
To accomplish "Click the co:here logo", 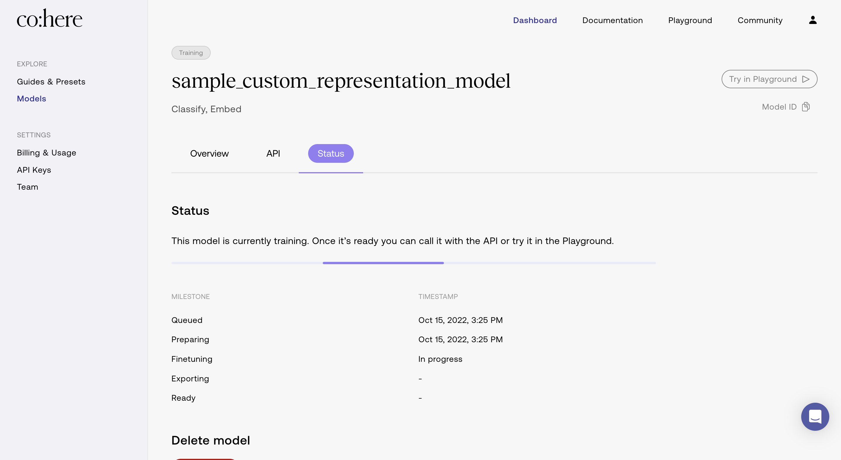I will tap(50, 19).
